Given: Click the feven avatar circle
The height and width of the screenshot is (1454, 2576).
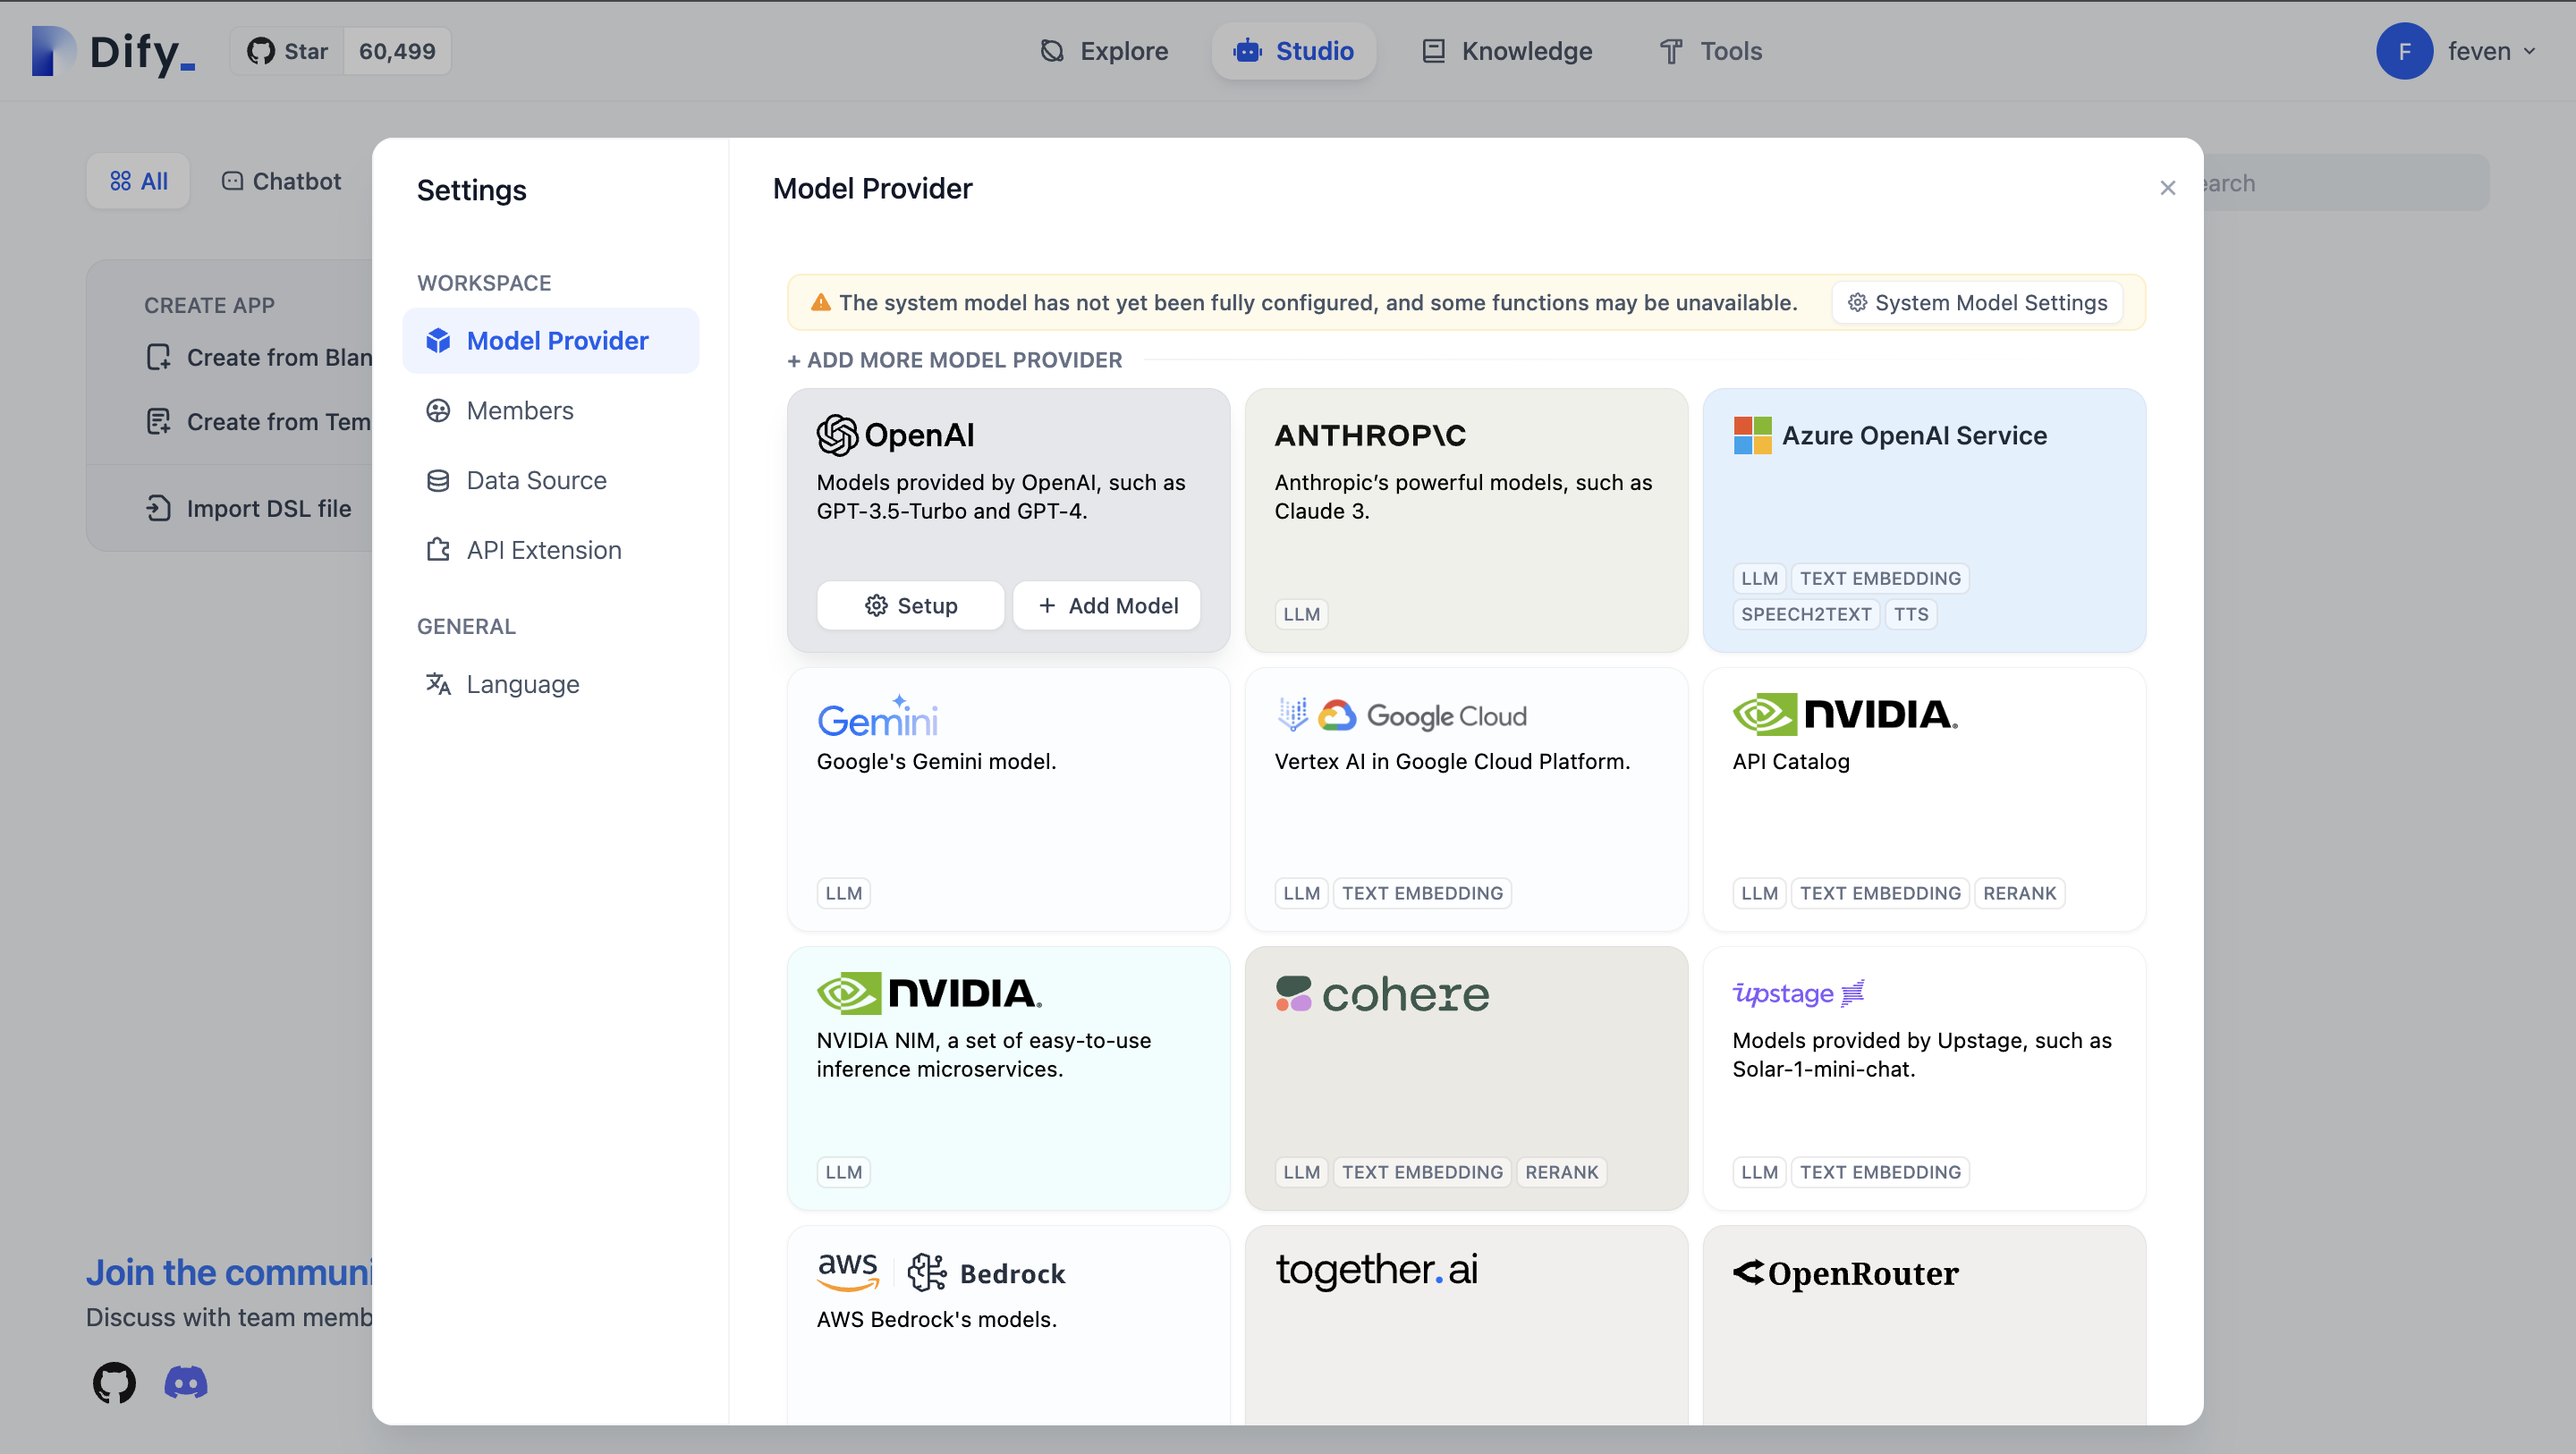Looking at the screenshot, I should pos(2404,51).
